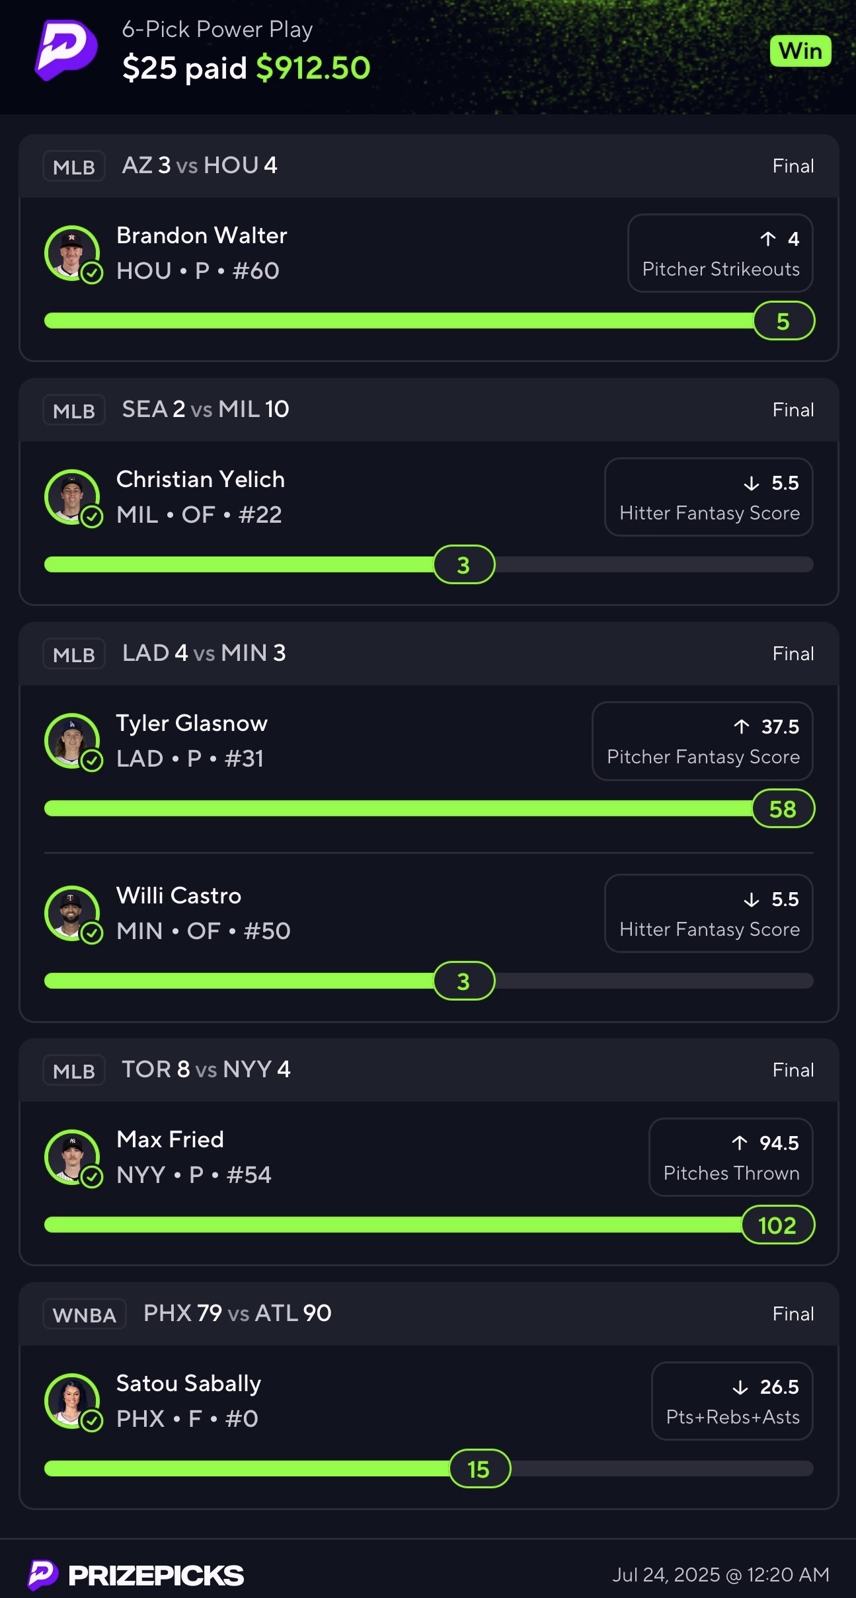Open Willi Castro's player avatar
The width and height of the screenshot is (856, 1598).
(72, 913)
